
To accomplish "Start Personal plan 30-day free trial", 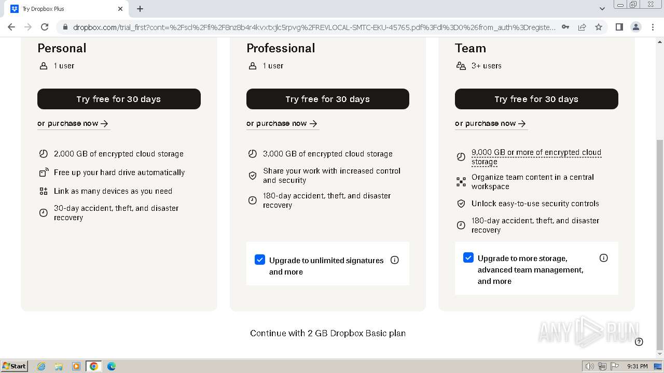I will [119, 99].
